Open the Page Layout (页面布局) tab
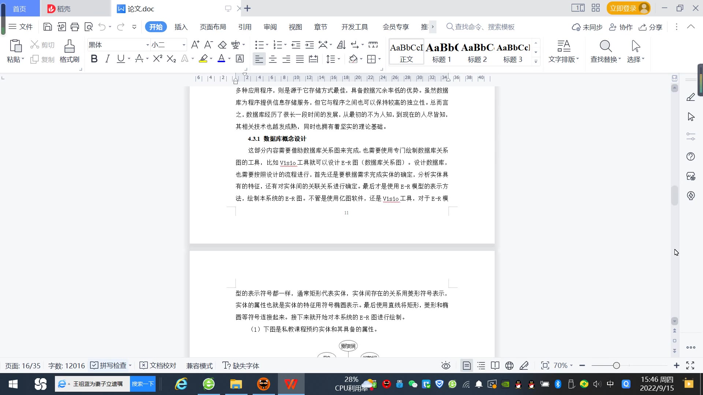 click(x=213, y=27)
